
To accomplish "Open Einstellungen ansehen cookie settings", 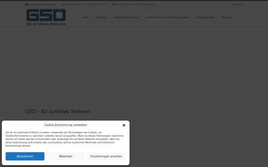I will click(x=106, y=156).
